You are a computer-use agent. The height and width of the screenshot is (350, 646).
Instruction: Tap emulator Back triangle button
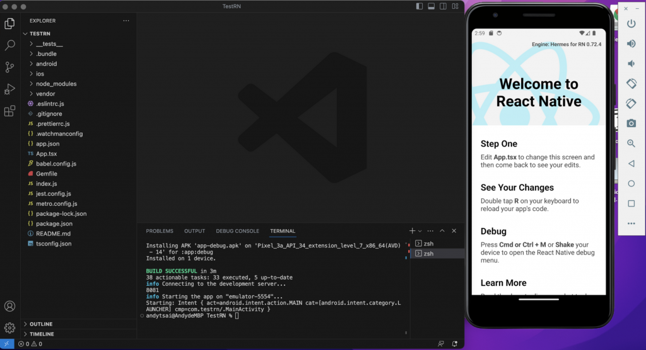pyautogui.click(x=631, y=163)
